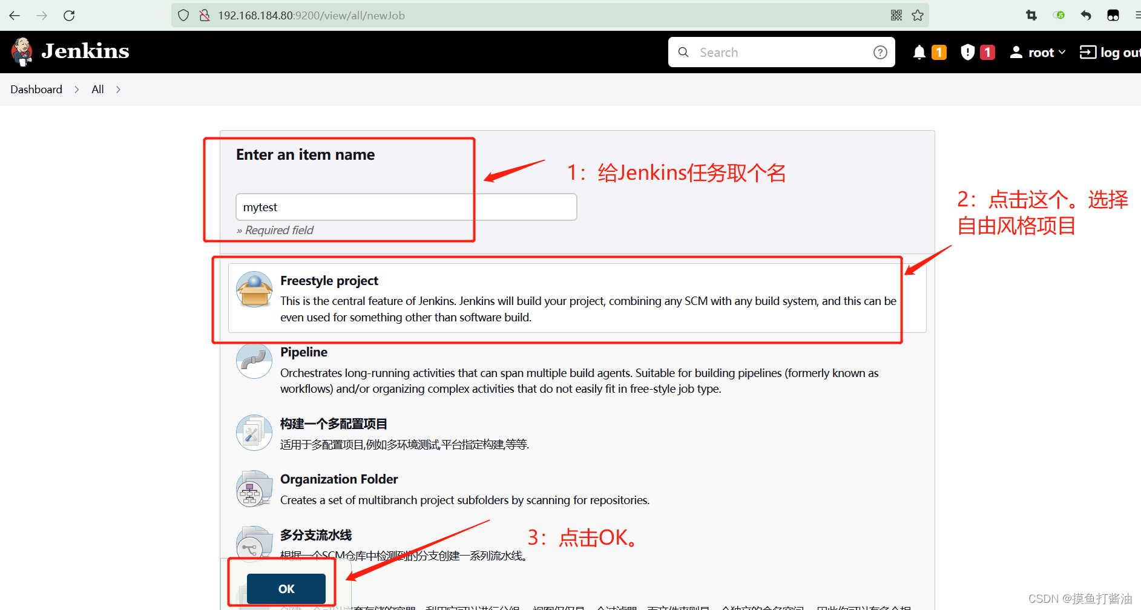Expand chevron after All breadcrumb

(118, 90)
